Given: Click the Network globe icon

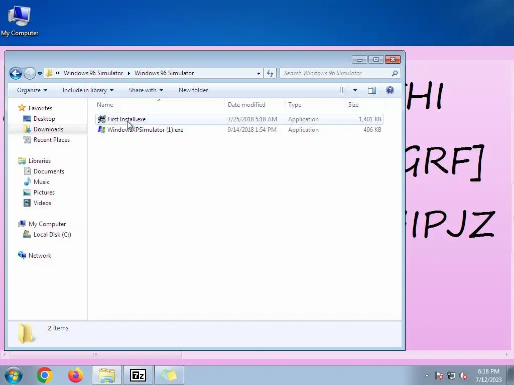Looking at the screenshot, I should click(x=22, y=255).
